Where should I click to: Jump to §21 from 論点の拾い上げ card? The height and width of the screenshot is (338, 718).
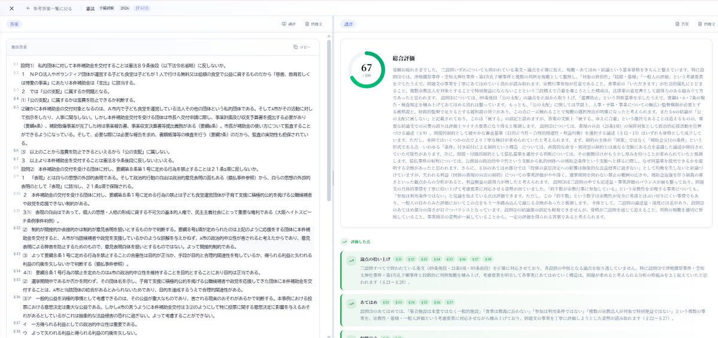pyautogui.click(x=399, y=259)
